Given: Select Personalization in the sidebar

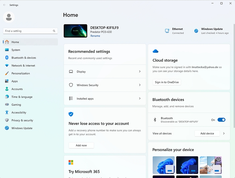Looking at the screenshot, I should 31,73.
